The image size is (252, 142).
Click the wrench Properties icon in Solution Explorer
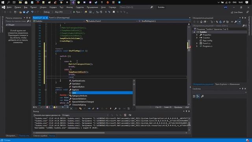(x=235, y=22)
